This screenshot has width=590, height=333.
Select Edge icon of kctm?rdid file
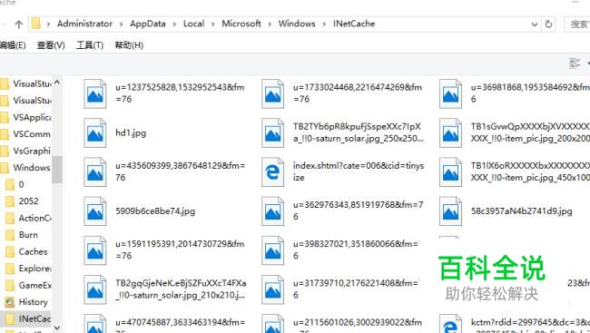coord(450,324)
